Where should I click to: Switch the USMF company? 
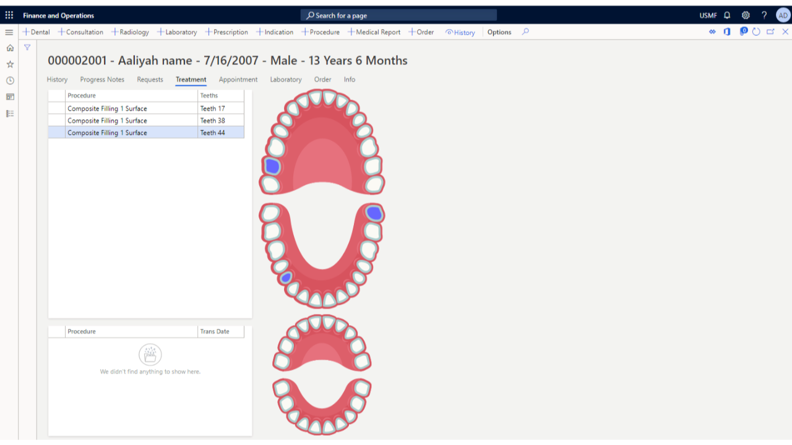pos(708,15)
